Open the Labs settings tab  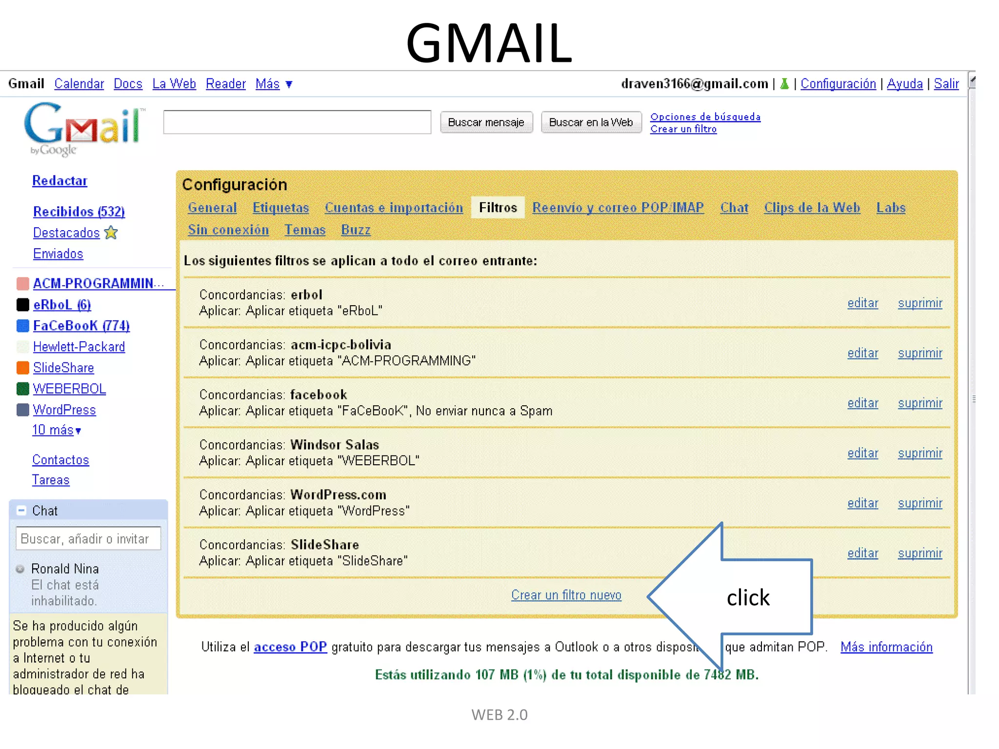click(891, 208)
